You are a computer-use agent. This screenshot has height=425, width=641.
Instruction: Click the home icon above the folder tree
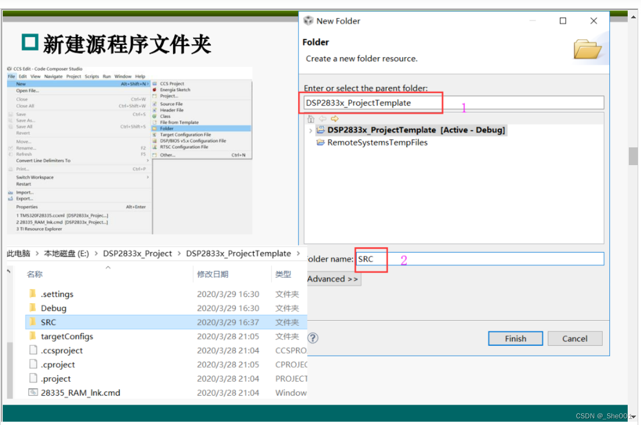click(x=311, y=119)
